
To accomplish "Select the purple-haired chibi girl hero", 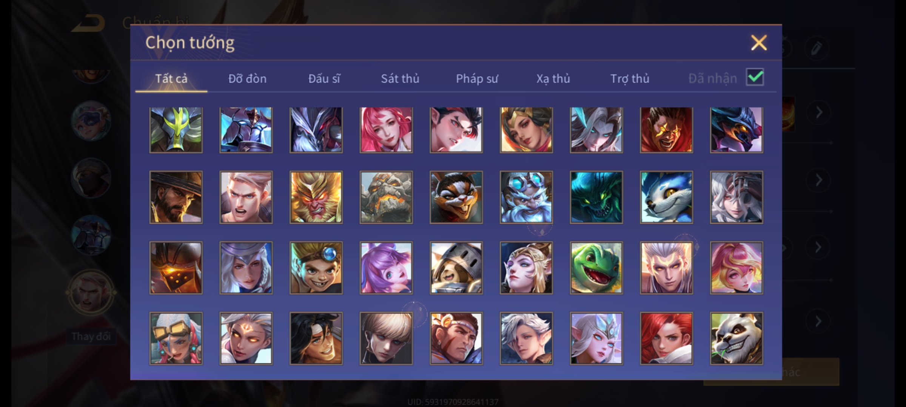I will coord(386,268).
